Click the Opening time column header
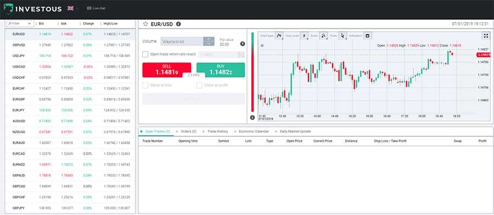The image size is (494, 215). point(188,141)
